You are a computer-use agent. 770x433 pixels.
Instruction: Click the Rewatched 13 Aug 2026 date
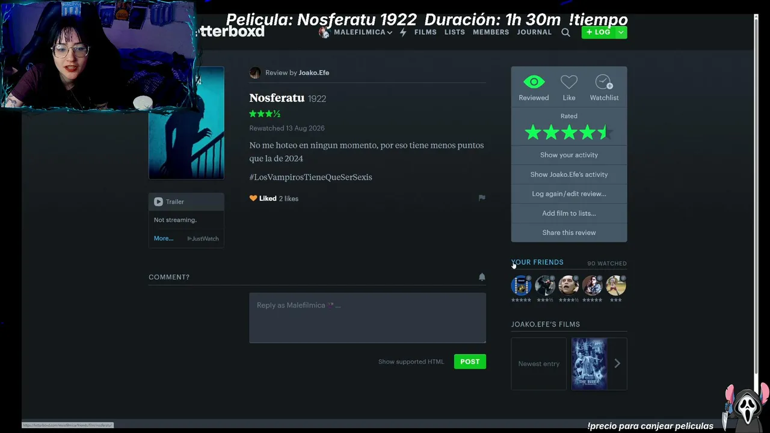tap(287, 128)
